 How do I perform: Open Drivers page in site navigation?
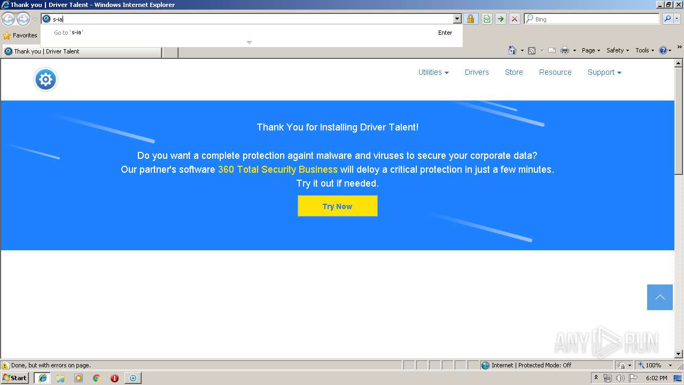(x=477, y=72)
